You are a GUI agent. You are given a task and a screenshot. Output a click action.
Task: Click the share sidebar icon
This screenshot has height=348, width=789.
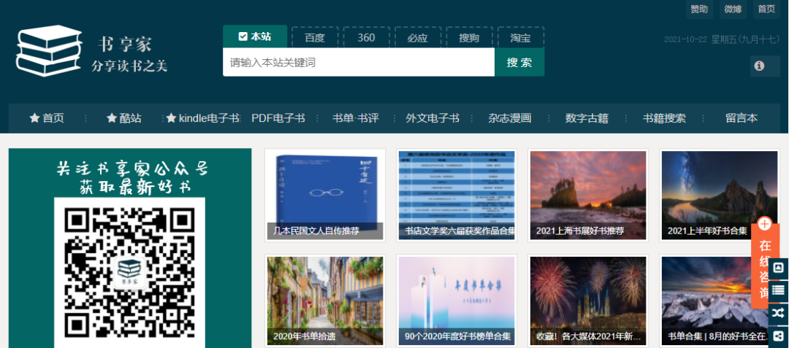point(779,336)
